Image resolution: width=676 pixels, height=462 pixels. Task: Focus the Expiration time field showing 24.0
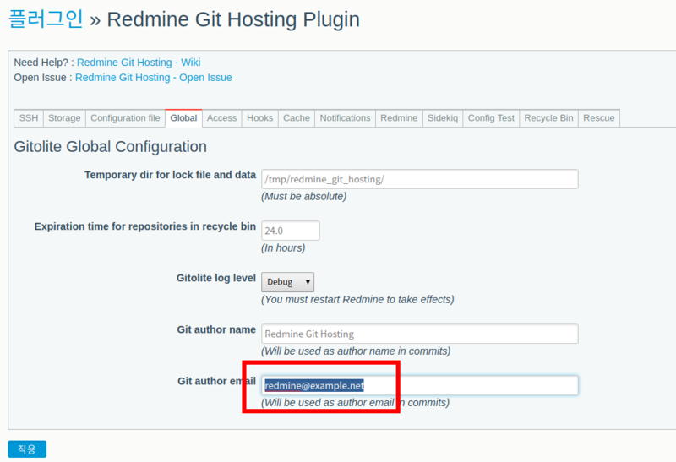[291, 231]
